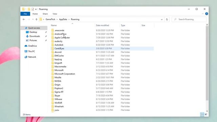
Task: Open the Help question mark icon
Action: 206,14
